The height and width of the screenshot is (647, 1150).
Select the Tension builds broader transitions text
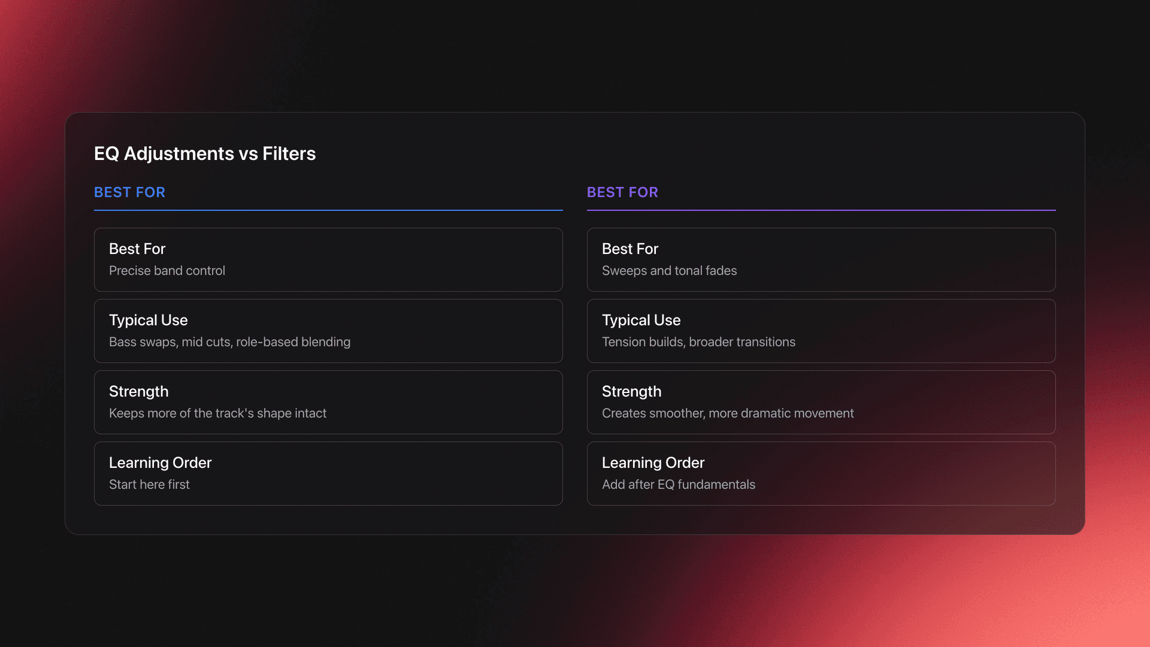click(x=698, y=342)
